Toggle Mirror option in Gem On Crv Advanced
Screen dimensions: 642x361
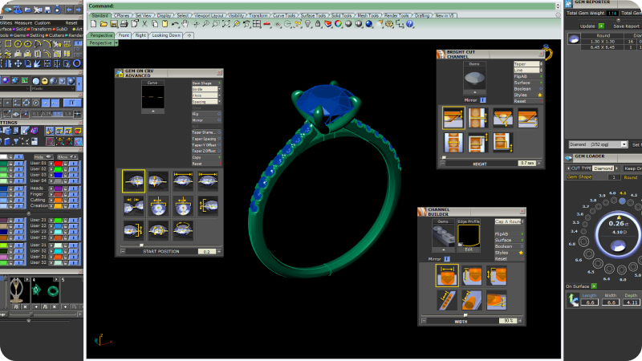point(206,120)
